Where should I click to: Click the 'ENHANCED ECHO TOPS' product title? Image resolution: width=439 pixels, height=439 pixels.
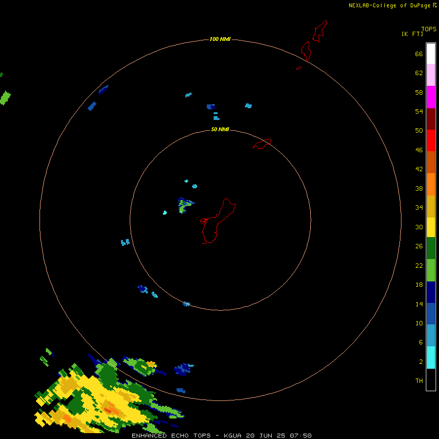pyautogui.click(x=171, y=436)
